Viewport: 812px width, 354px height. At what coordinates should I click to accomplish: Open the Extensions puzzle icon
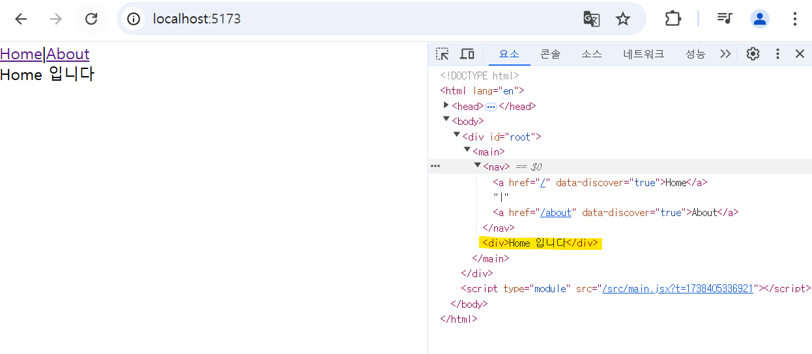(673, 19)
